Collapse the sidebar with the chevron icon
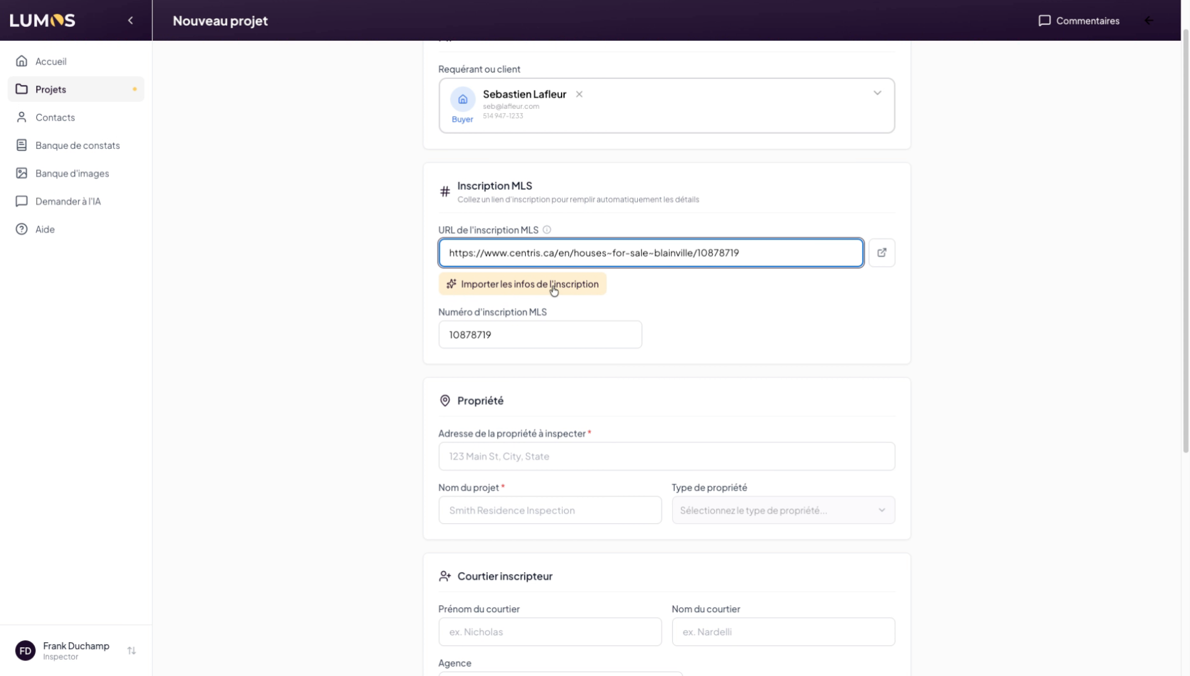Image resolution: width=1190 pixels, height=676 pixels. pyautogui.click(x=130, y=21)
